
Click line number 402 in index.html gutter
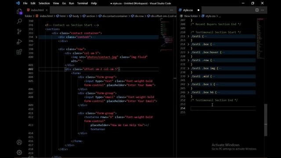click(31, 69)
